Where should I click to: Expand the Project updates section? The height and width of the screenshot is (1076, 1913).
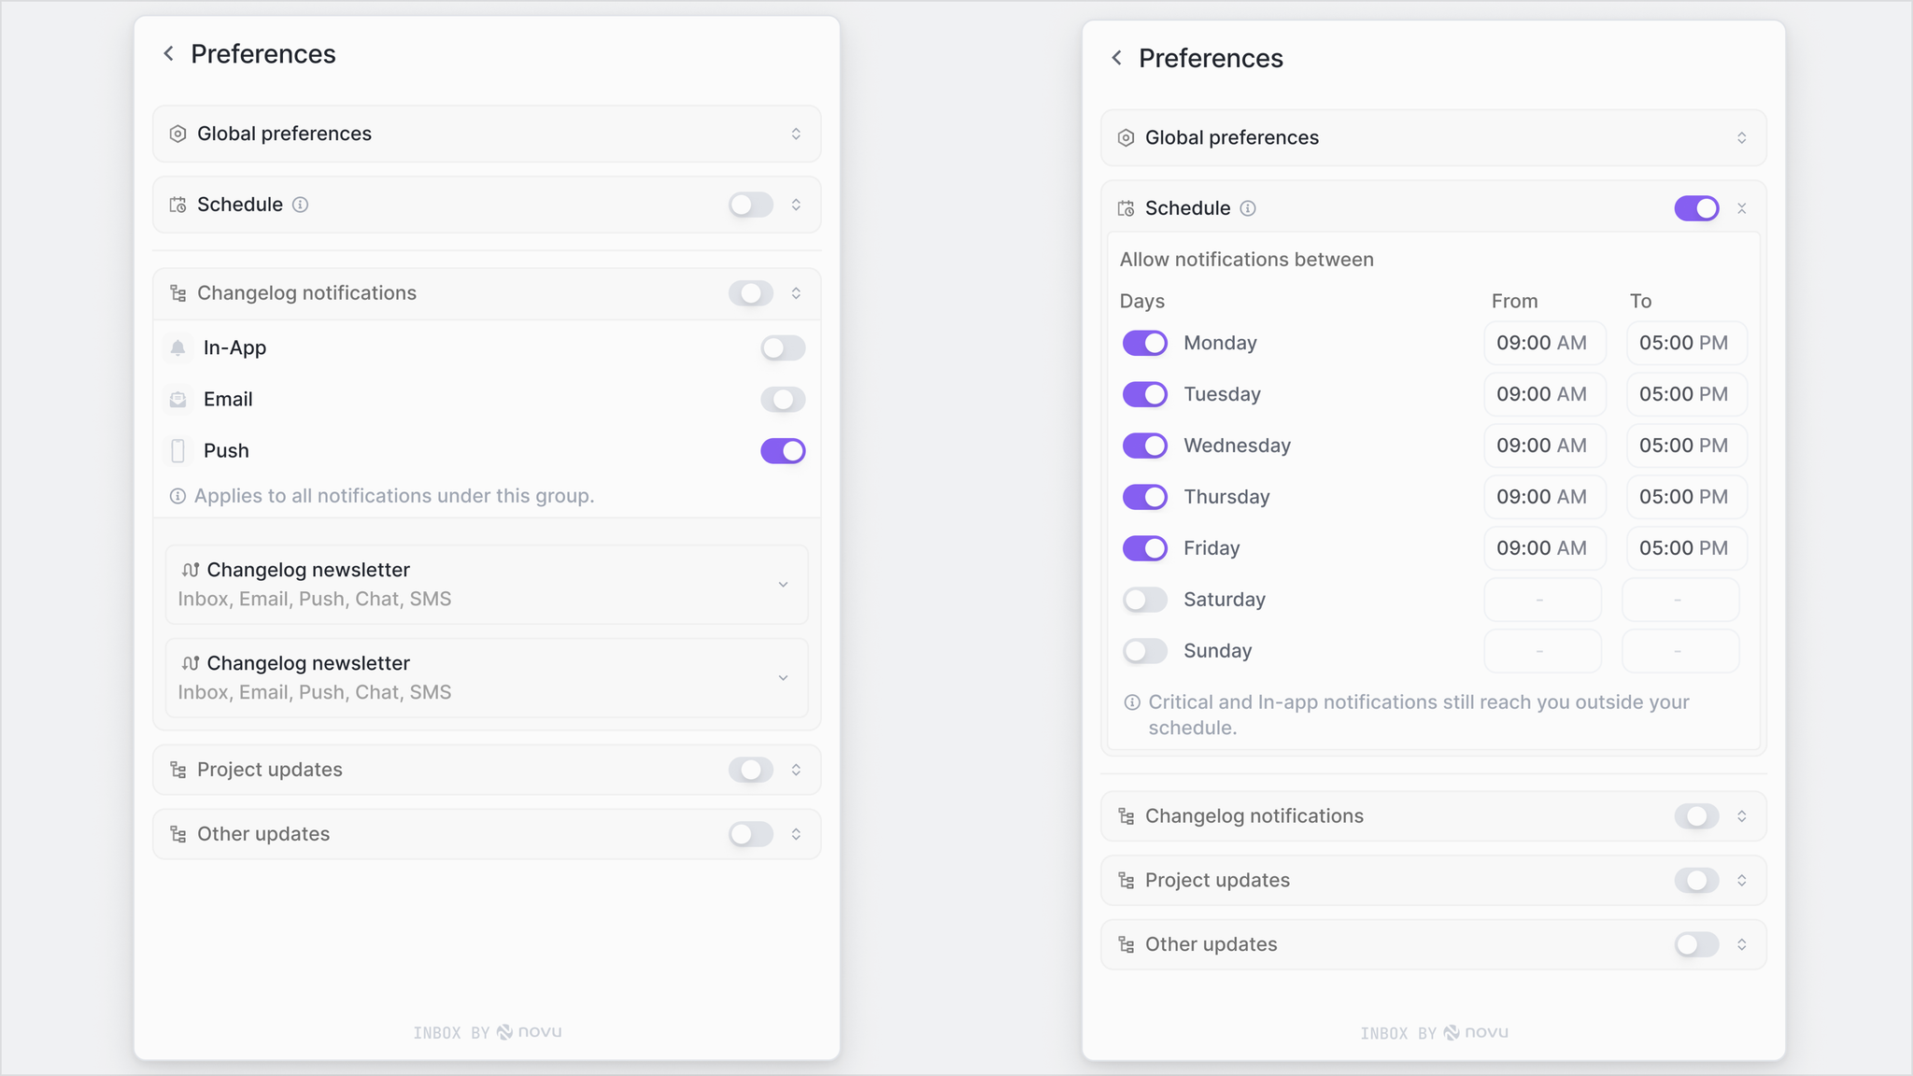tap(797, 770)
